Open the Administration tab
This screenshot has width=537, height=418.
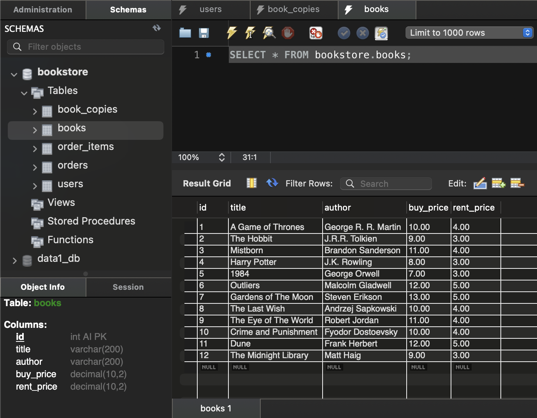[x=43, y=10]
